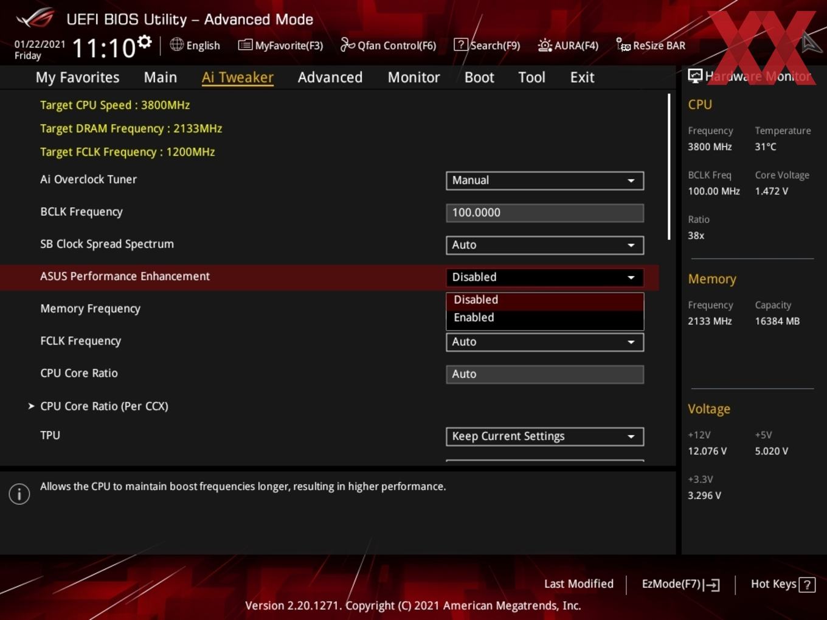Viewport: 827px width, 620px height.
Task: Open the TPU Keep Current Settings dropdown
Action: (x=545, y=436)
